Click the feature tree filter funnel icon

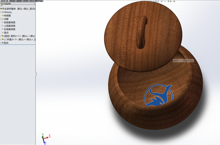(1, 6)
